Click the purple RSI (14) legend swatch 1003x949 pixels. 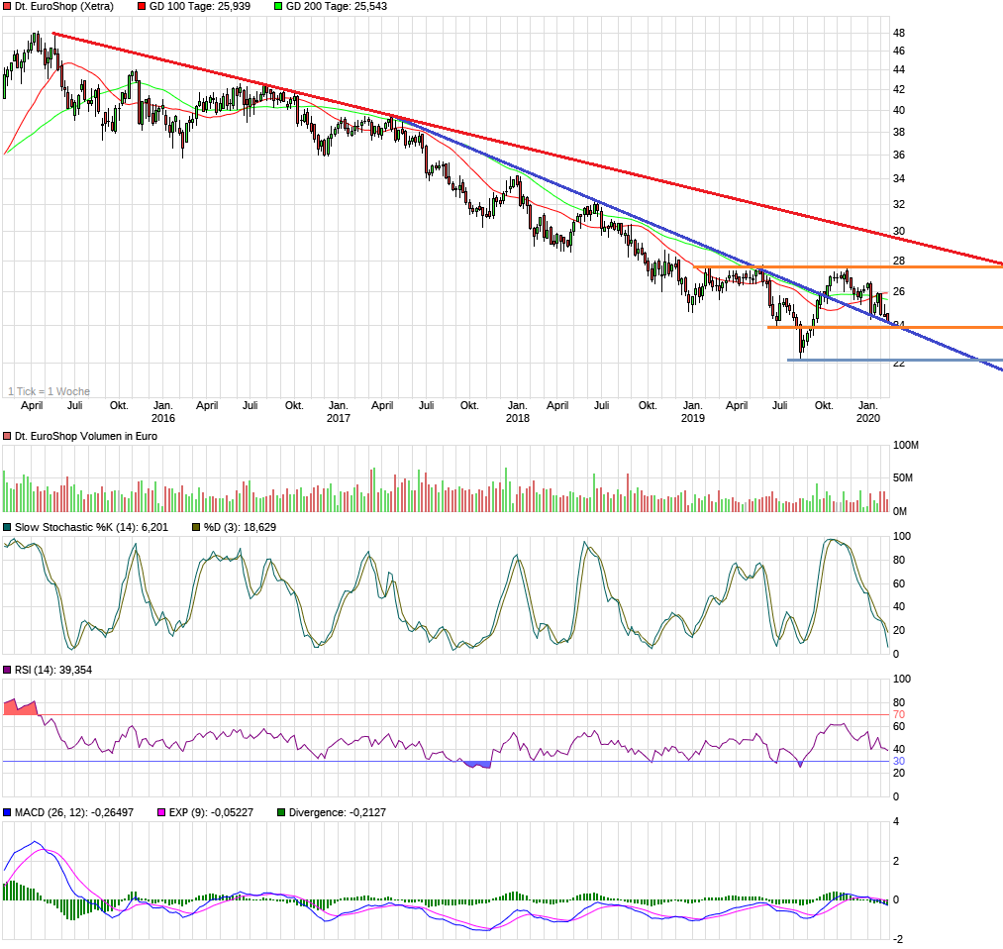7,671
